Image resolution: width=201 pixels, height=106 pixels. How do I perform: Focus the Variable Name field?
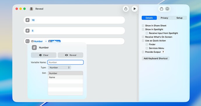tap(66, 62)
